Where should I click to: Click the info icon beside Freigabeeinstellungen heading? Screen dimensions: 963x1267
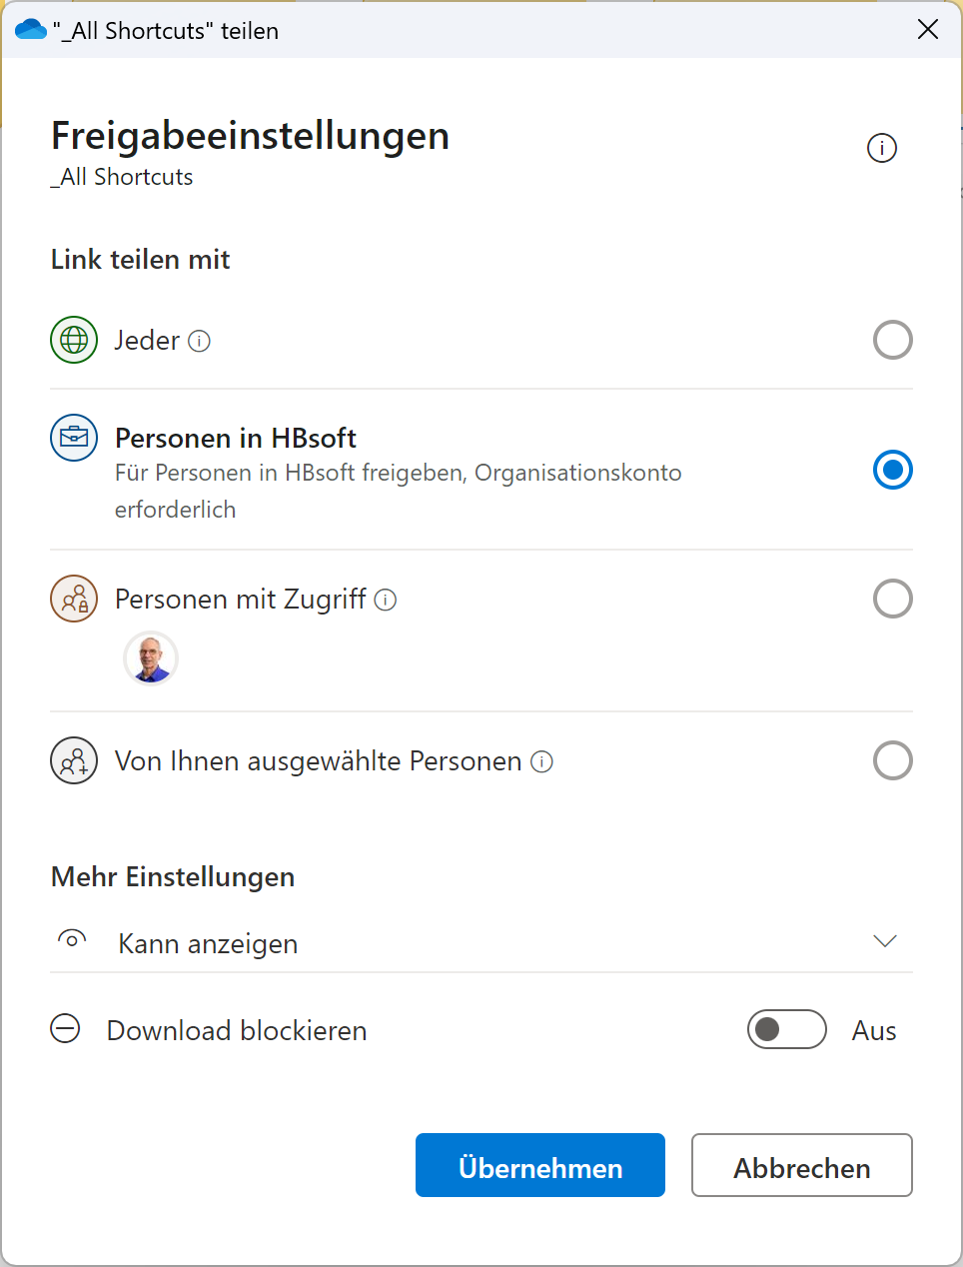[x=881, y=148]
